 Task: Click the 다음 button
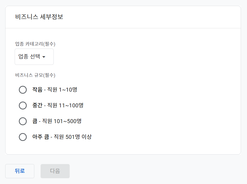55,171
